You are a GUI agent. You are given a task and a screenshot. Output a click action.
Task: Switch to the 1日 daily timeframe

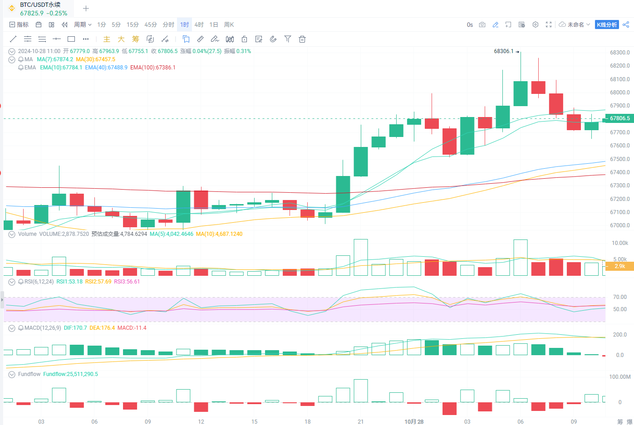214,24
